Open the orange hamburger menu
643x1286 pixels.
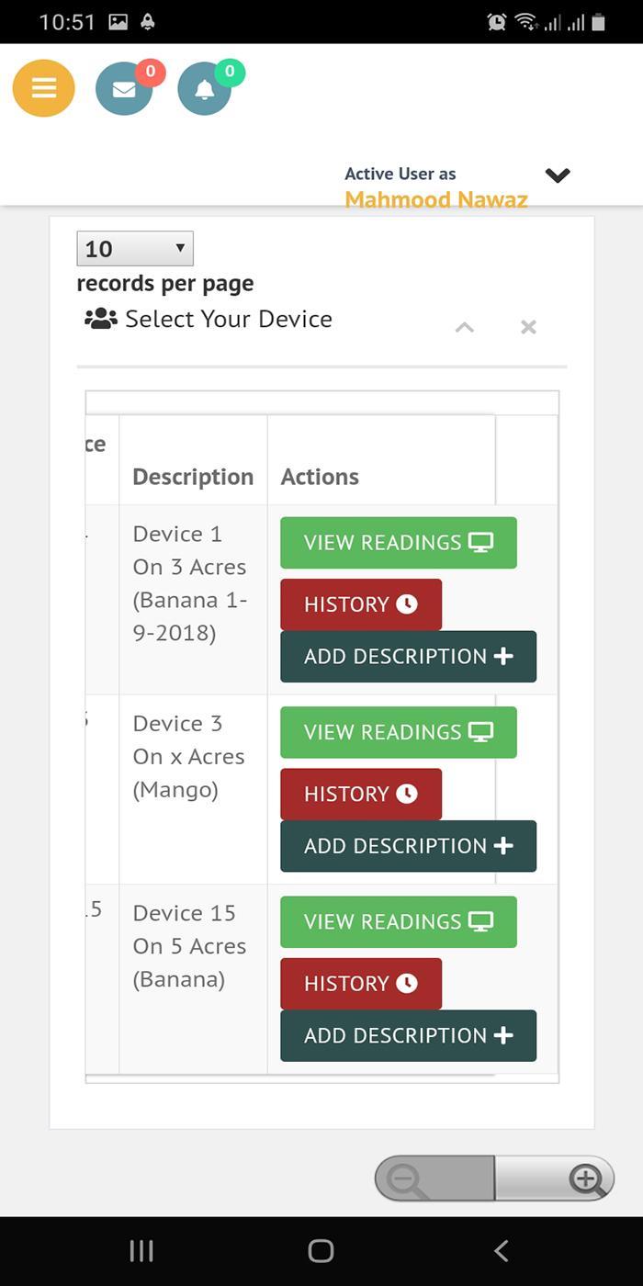pos(43,88)
